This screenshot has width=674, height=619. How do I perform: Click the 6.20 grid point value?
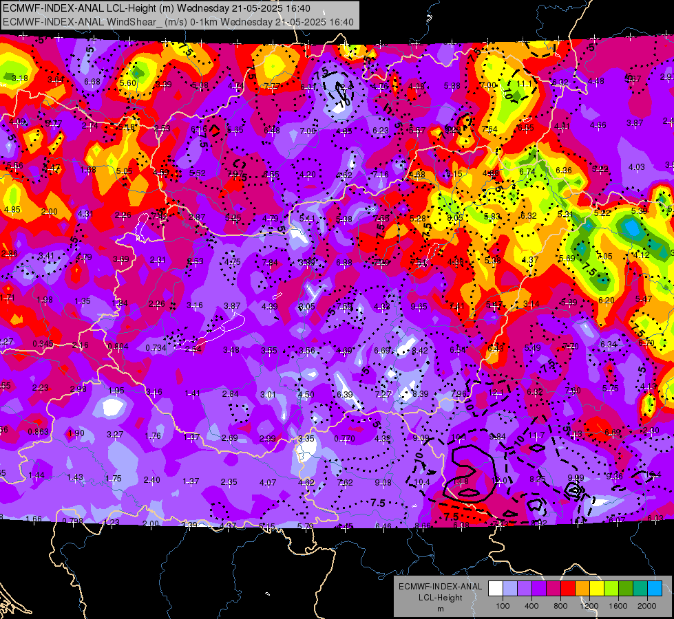606,301
